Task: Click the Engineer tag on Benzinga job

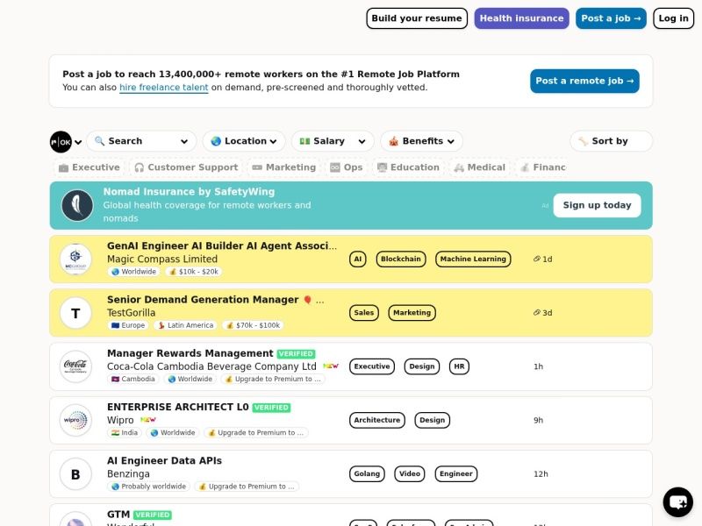Action: pos(456,473)
